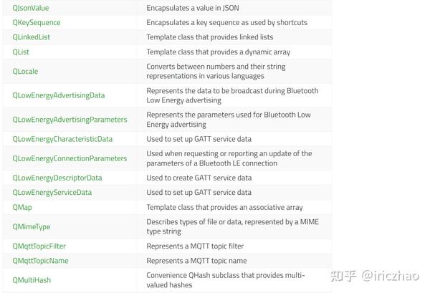Image resolution: width=430 pixels, height=293 pixels.
Task: Open QLowEnergyAdvertisingParameters class link
Action: tap(70, 120)
